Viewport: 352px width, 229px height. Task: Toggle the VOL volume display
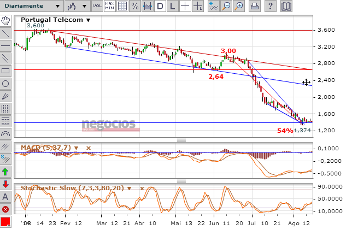coord(97,6)
